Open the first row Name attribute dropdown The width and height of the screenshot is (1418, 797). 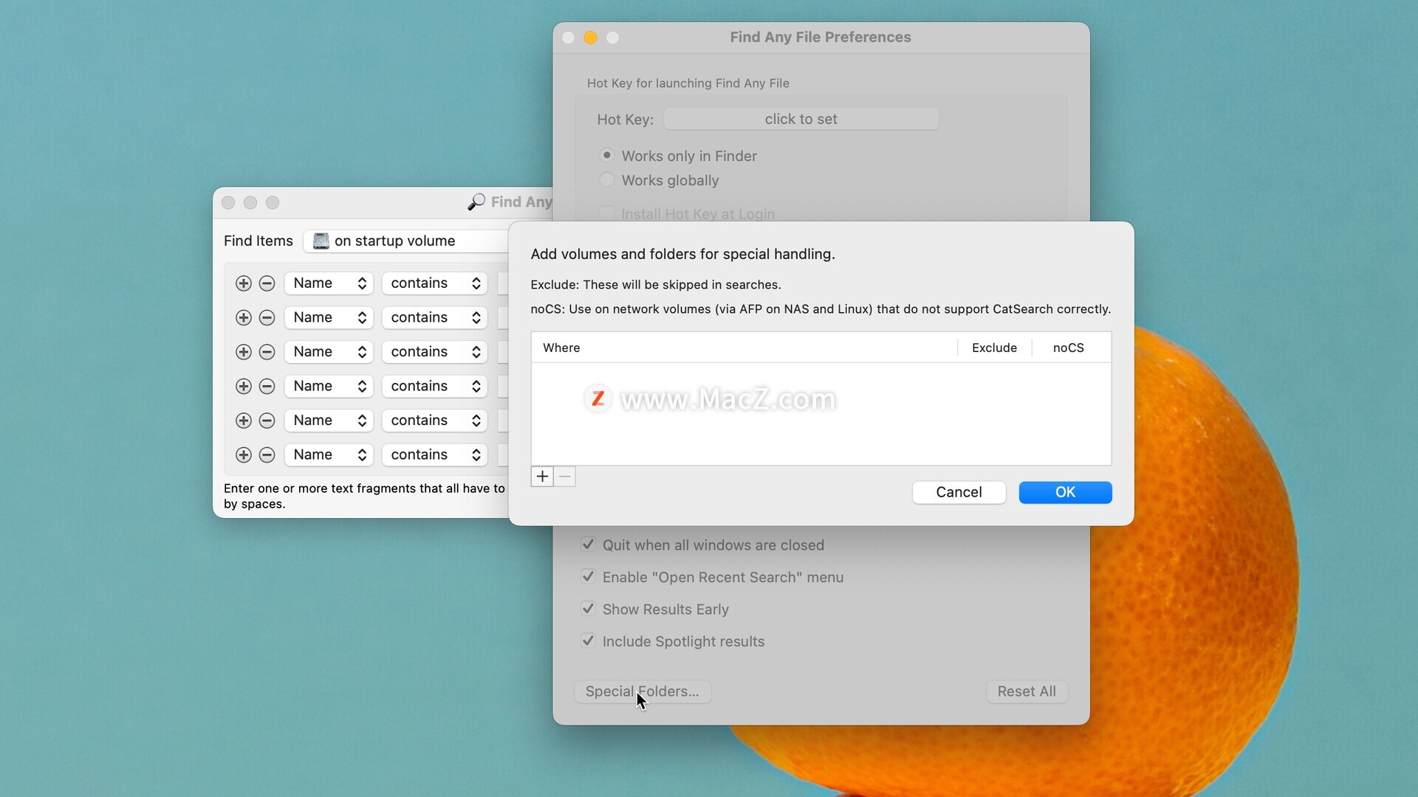329,283
